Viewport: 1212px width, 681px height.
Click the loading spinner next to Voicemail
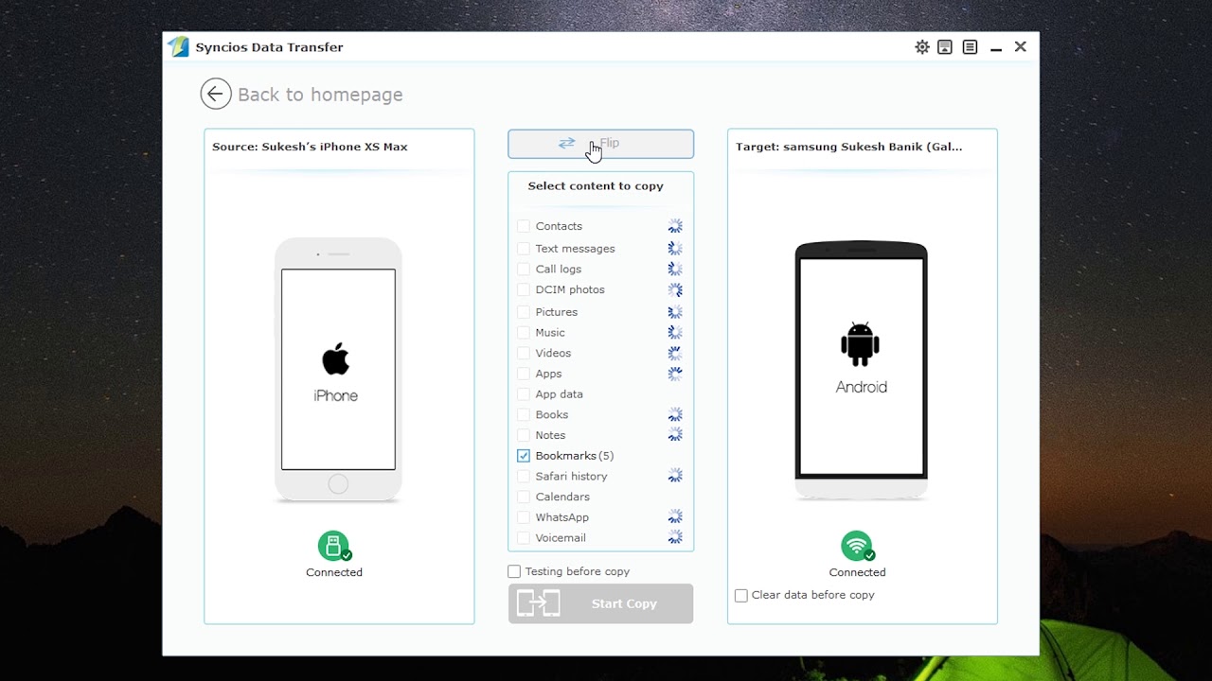tap(675, 538)
